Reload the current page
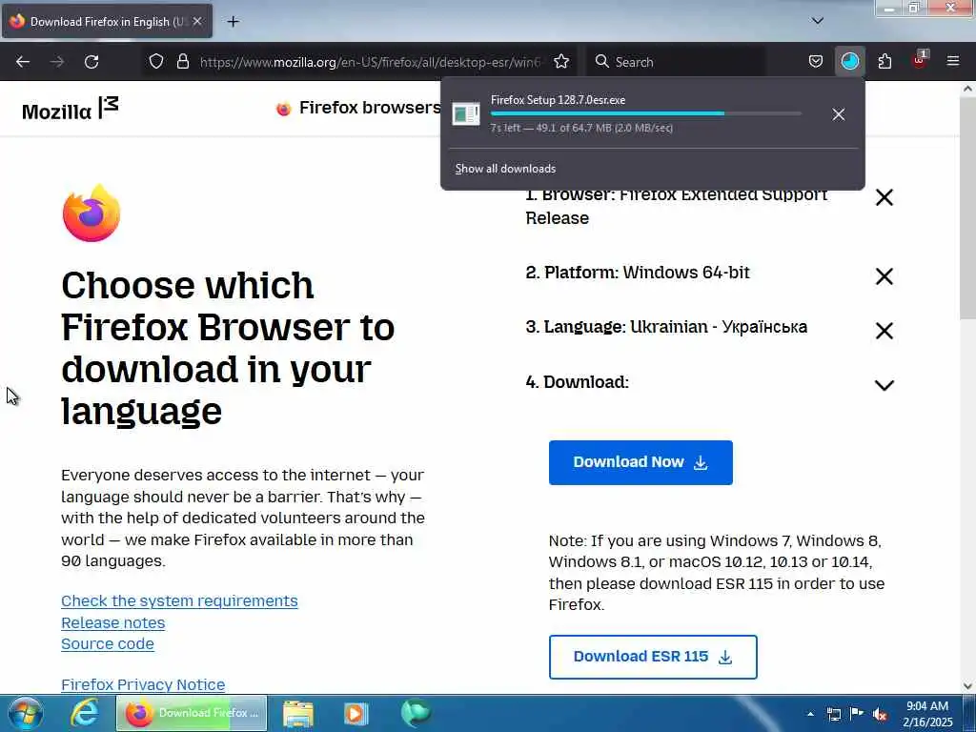This screenshot has width=976, height=732. click(x=91, y=62)
